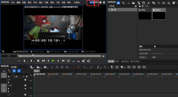Click new sequence icon in bin toolbar
This screenshot has width=178, height=97.
(143, 3)
